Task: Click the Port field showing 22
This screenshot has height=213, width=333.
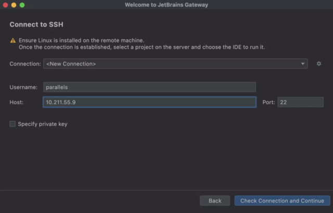Action: (x=300, y=102)
